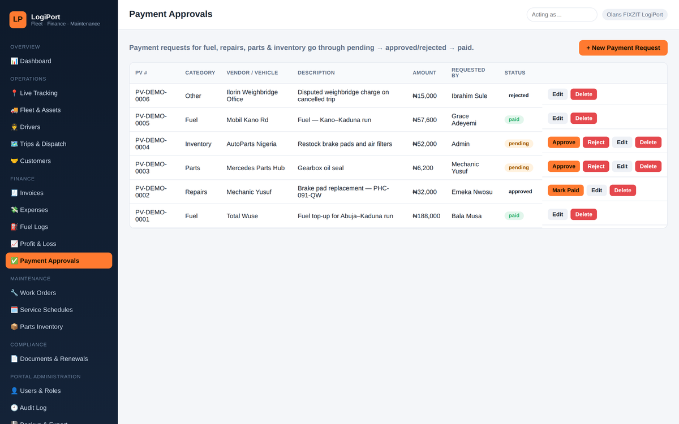The image size is (679, 424).
Task: Edit the Mobil Kano Rd payment
Action: click(x=557, y=118)
